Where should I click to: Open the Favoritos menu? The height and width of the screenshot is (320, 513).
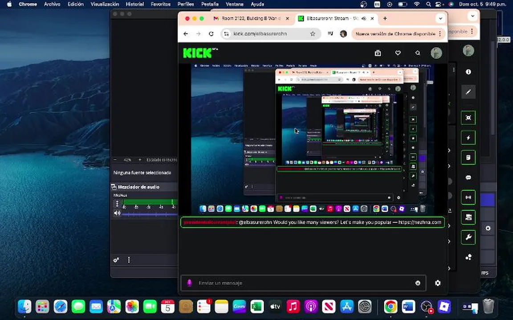click(x=161, y=4)
